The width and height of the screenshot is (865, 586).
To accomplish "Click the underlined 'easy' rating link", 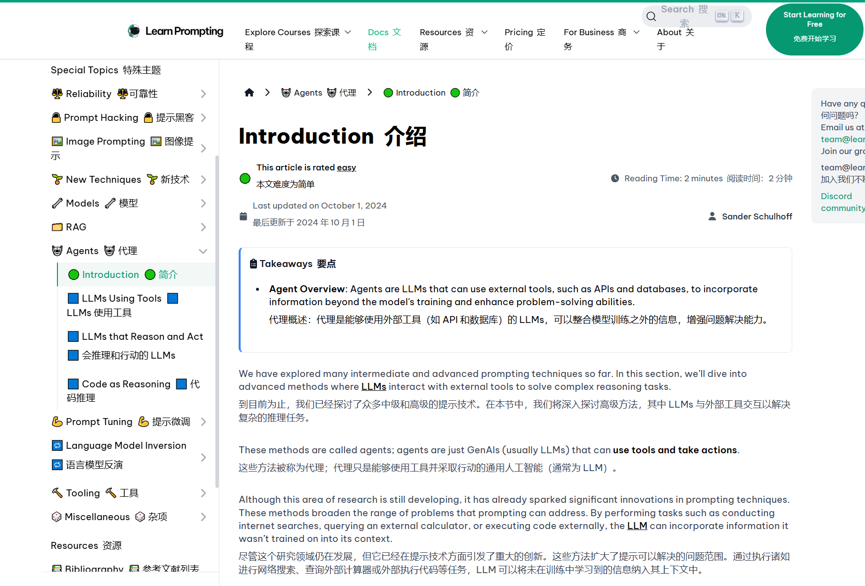I will [x=347, y=167].
